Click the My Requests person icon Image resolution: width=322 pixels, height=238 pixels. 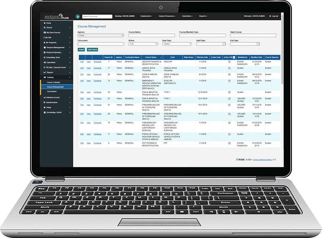pos(44,43)
